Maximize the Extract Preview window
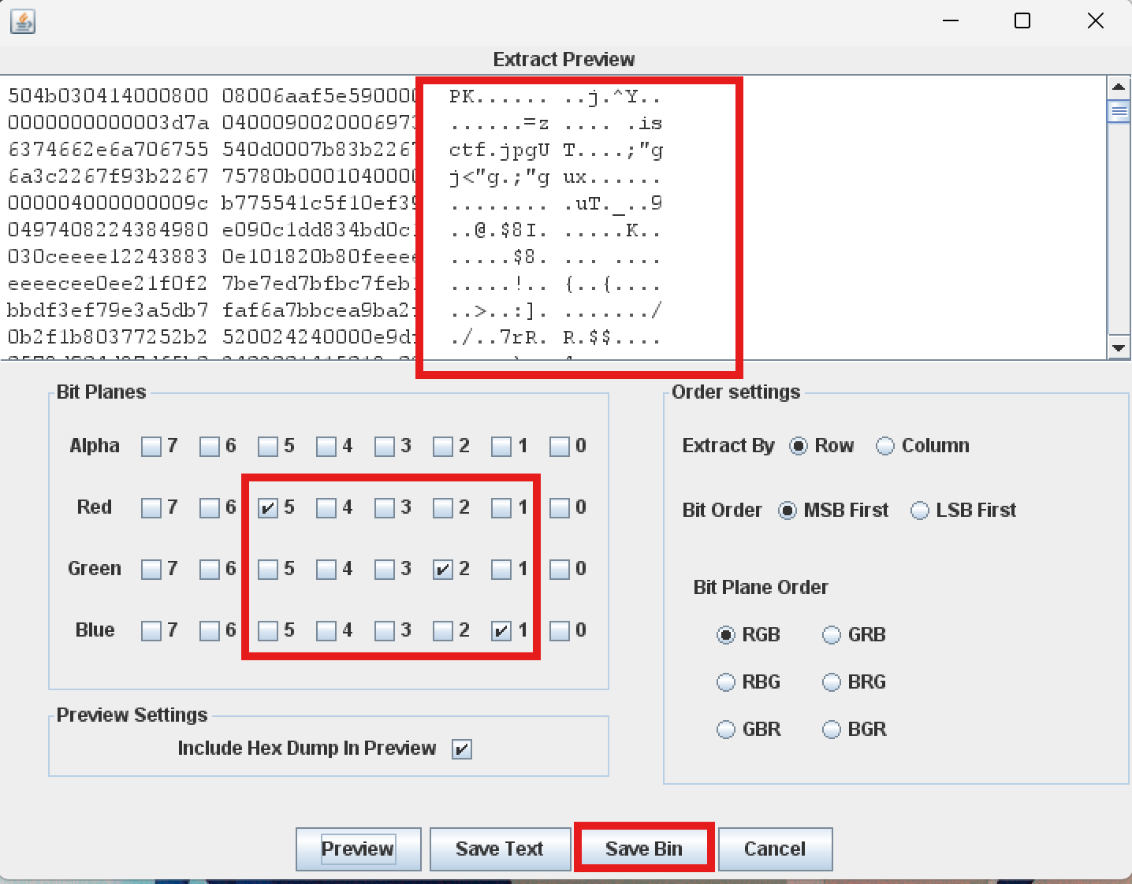1132x884 pixels. 1022,20
